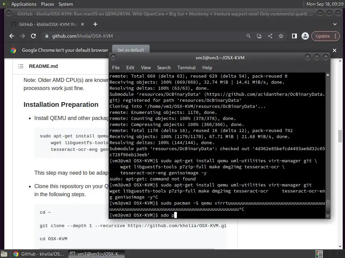
Task: Open tab search dropdown chevron
Action: pos(335,24)
